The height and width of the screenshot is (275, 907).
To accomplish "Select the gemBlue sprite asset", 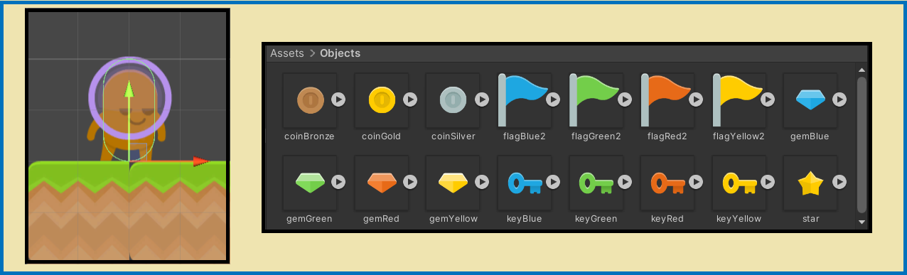I will pyautogui.click(x=810, y=100).
